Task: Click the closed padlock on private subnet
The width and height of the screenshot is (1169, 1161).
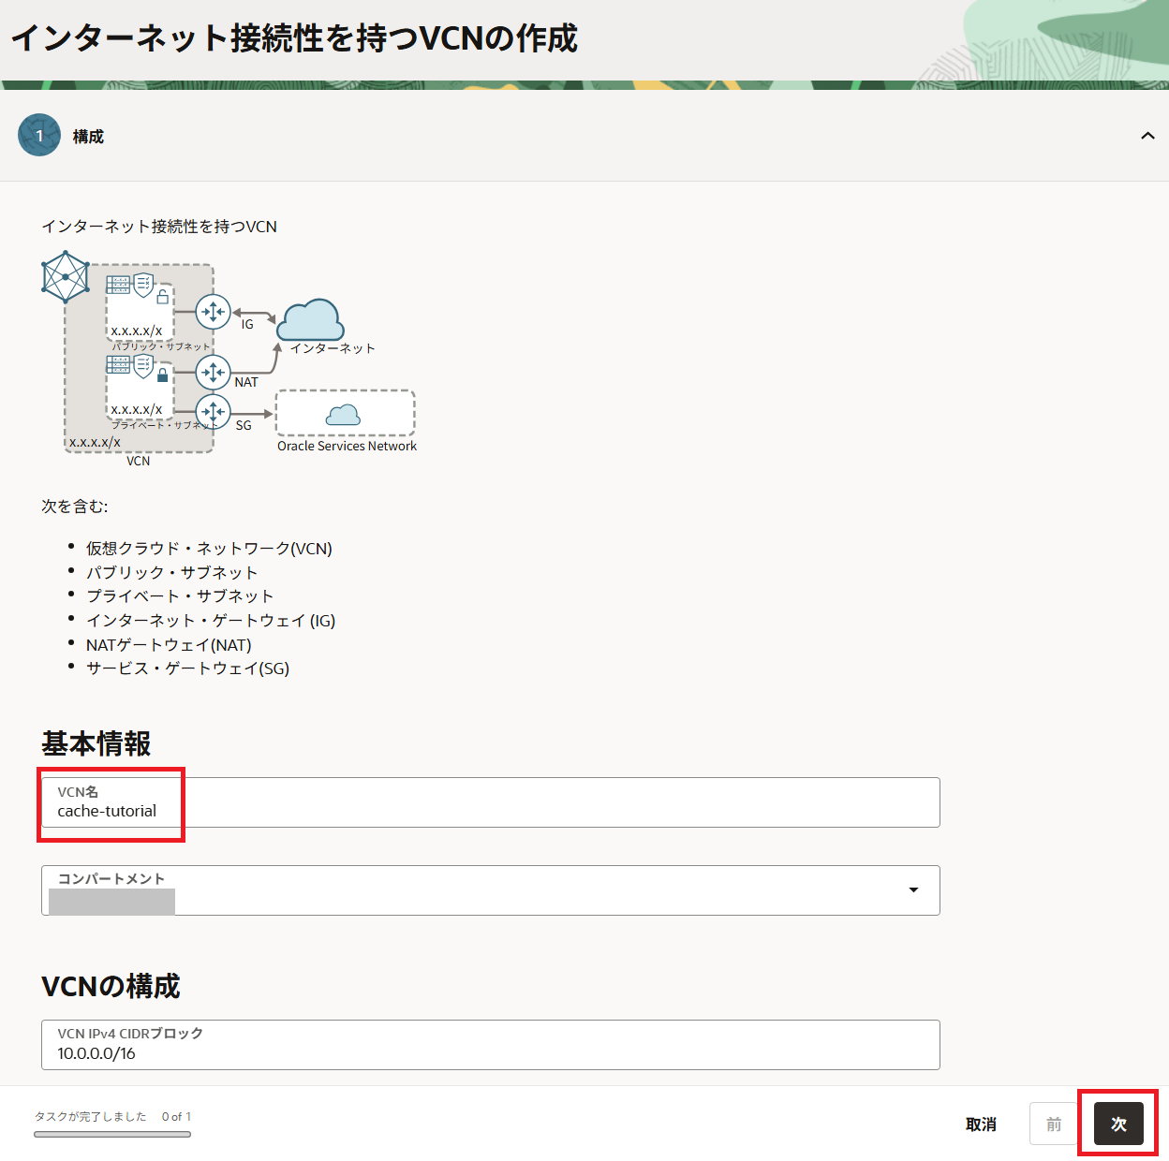Action: [x=162, y=375]
